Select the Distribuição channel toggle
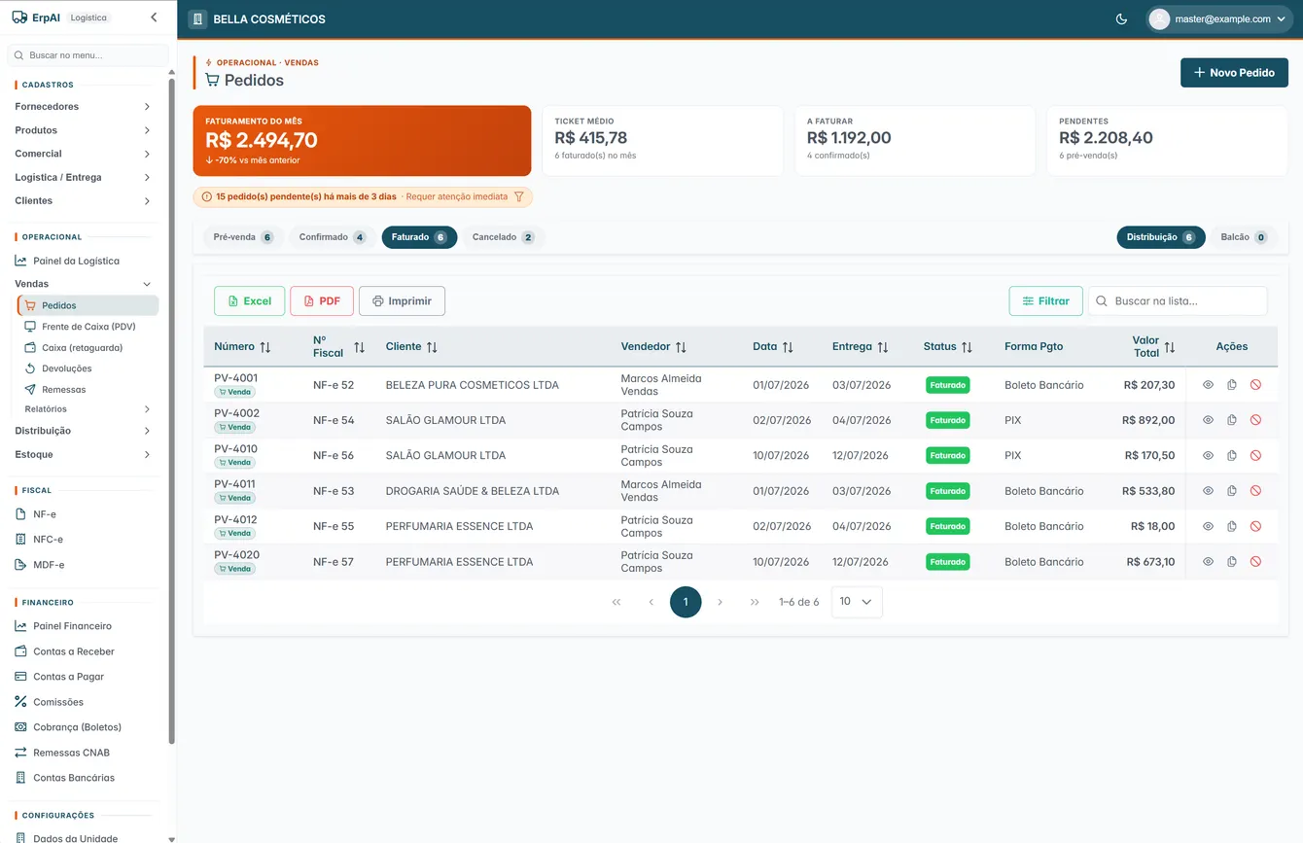The width and height of the screenshot is (1303, 843). point(1160,237)
